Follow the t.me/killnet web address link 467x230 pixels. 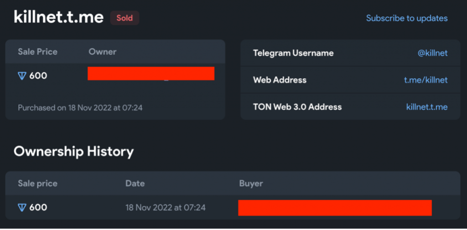tap(425, 80)
